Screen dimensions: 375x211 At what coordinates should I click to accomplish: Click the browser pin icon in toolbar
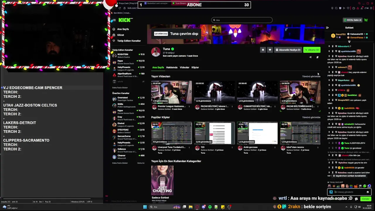pyautogui.click(x=332, y=8)
